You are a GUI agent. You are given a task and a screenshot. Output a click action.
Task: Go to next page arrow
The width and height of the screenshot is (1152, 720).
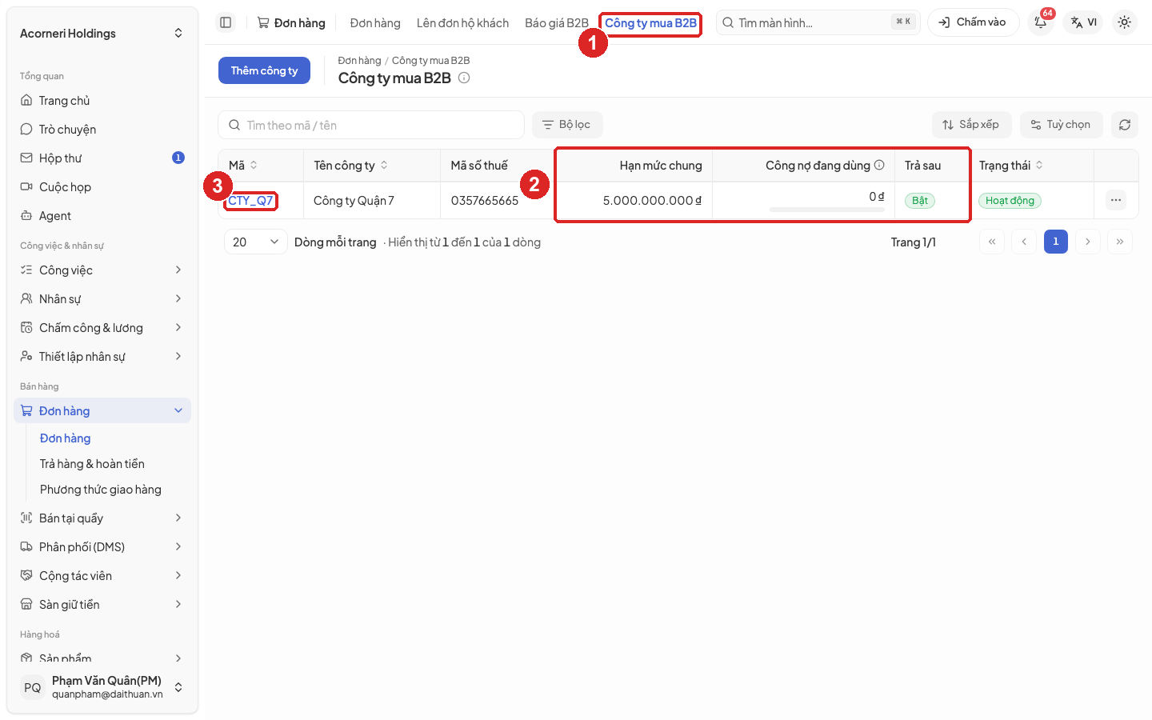coord(1088,242)
